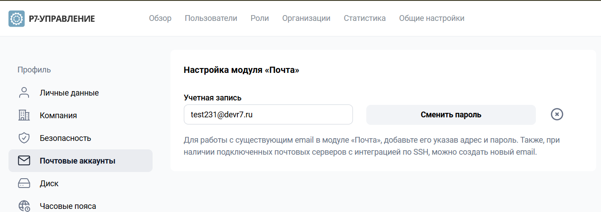
Task: Open the Роли page
Action: 260,18
